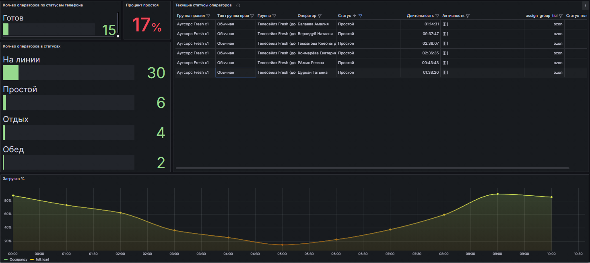
Task: Open filter for assign_group_ticl column
Action: pyautogui.click(x=561, y=16)
